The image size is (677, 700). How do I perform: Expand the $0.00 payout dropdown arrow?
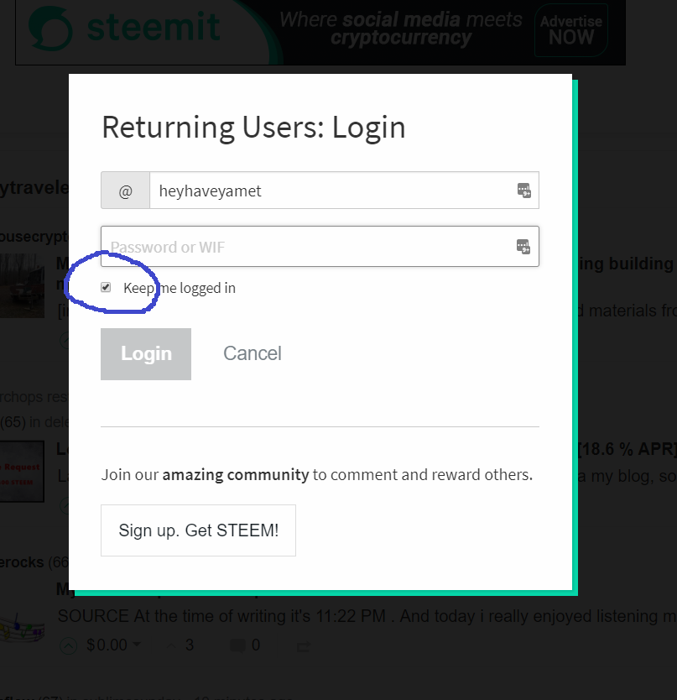(x=137, y=645)
